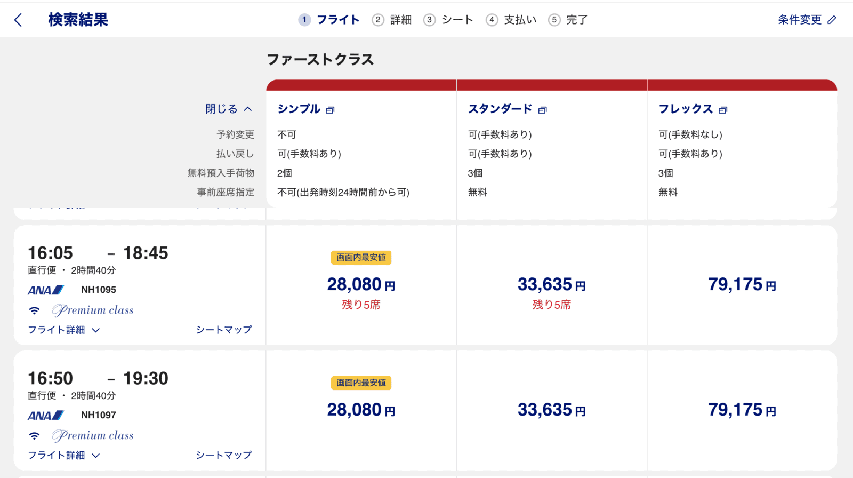The image size is (853, 478).
Task: Expand フライト詳細 for flight NH1095
Action: [64, 330]
